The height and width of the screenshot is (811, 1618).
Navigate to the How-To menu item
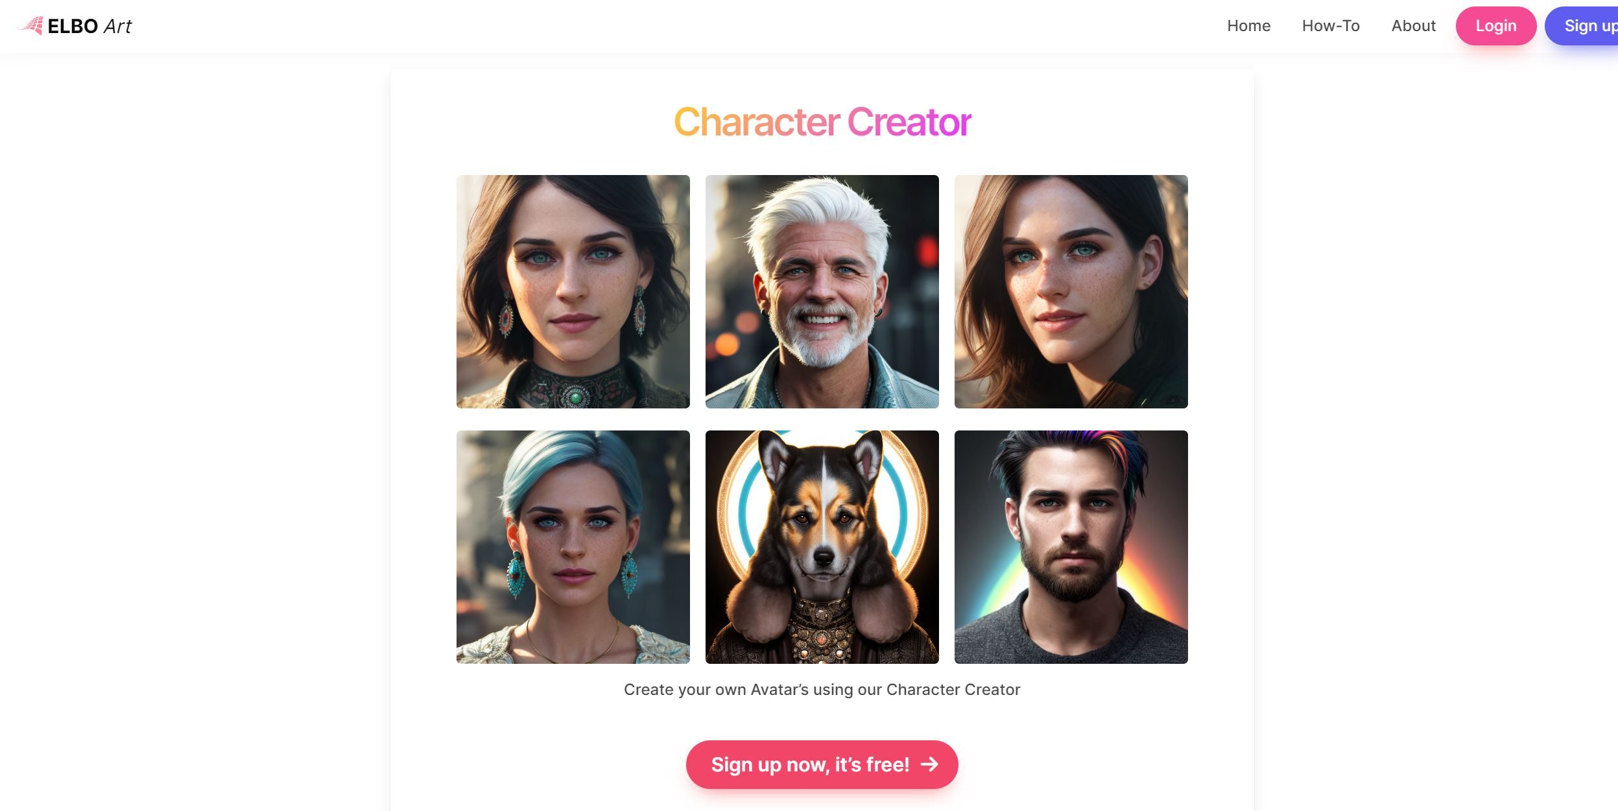coord(1331,25)
